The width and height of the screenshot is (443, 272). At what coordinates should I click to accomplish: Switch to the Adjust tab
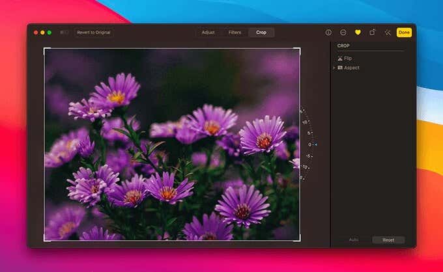tap(208, 33)
